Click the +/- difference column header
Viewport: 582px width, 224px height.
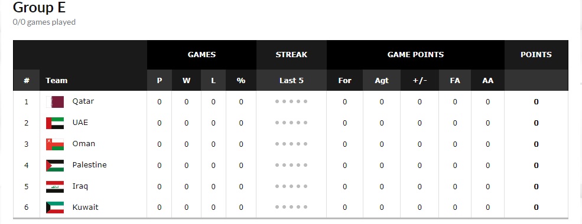(x=420, y=80)
